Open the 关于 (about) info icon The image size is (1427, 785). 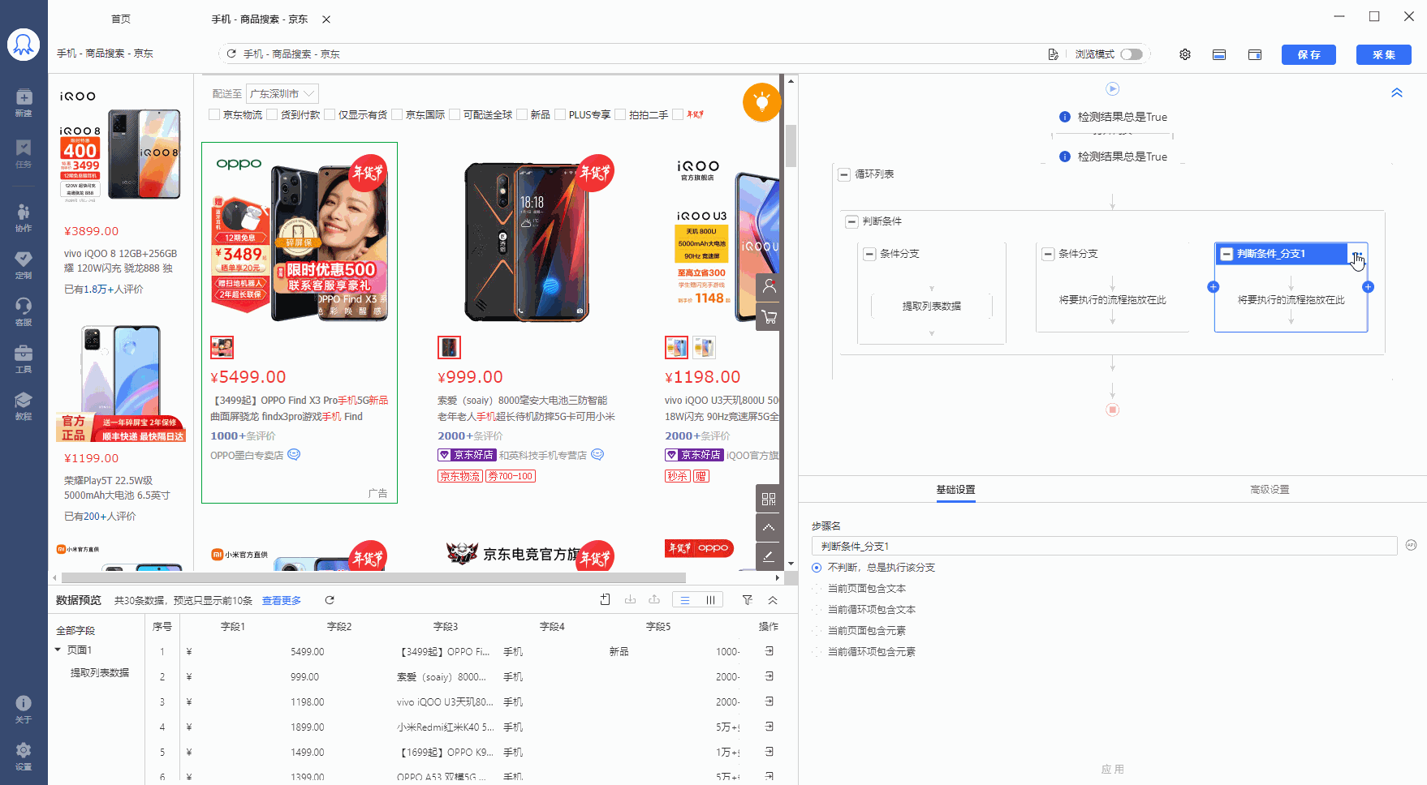click(x=24, y=709)
